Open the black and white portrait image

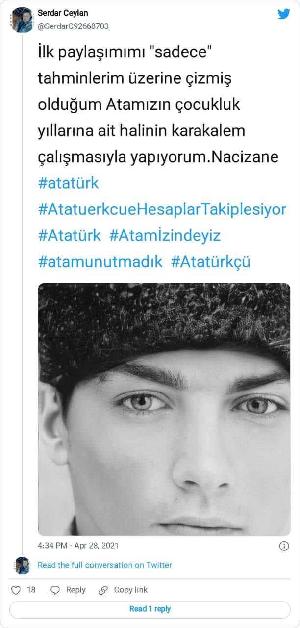[164, 409]
